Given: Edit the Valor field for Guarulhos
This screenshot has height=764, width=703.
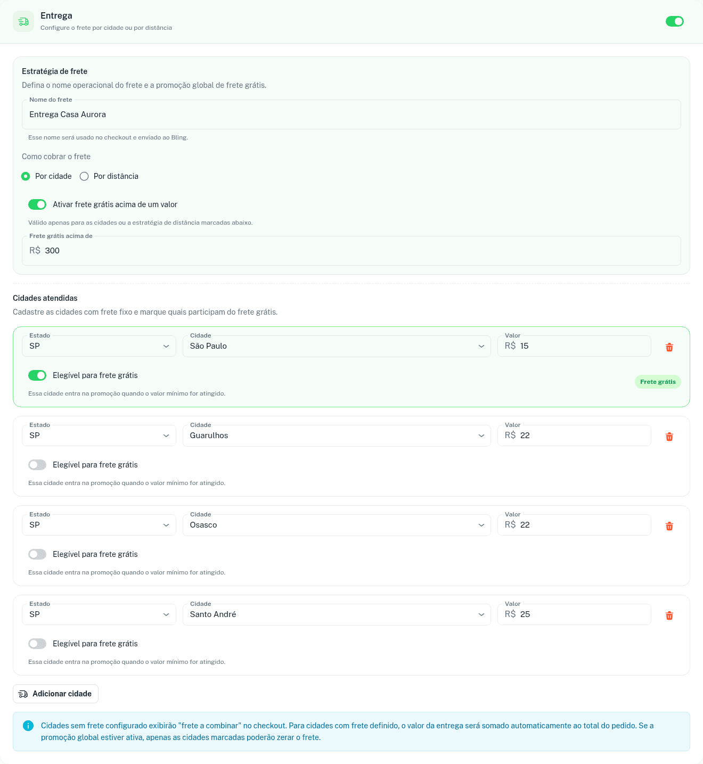Looking at the screenshot, I should (x=574, y=436).
